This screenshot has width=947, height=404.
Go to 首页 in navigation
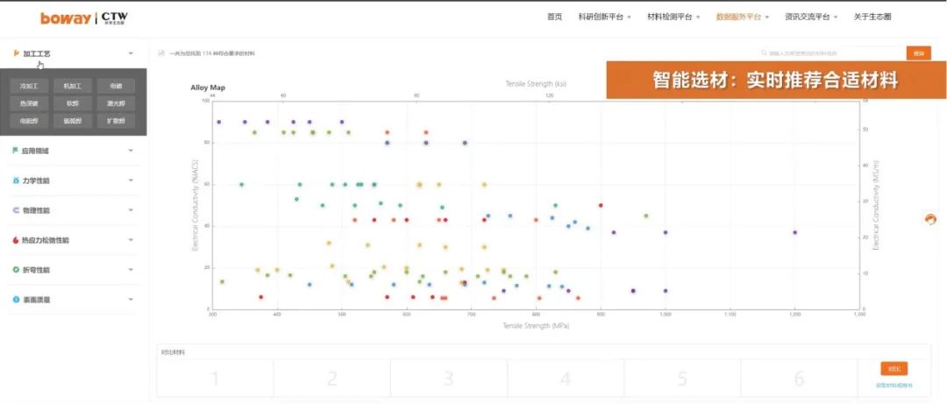(554, 17)
